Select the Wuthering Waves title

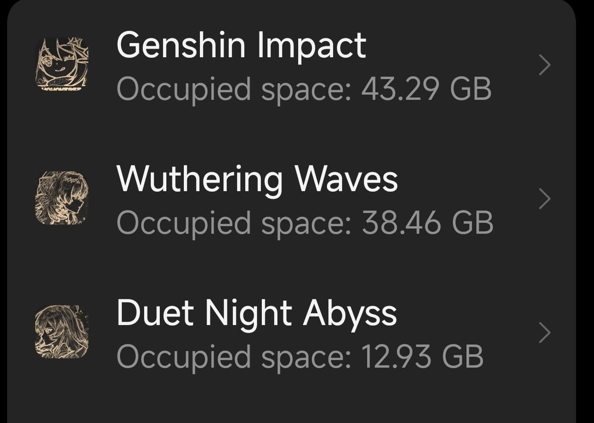[x=257, y=179]
